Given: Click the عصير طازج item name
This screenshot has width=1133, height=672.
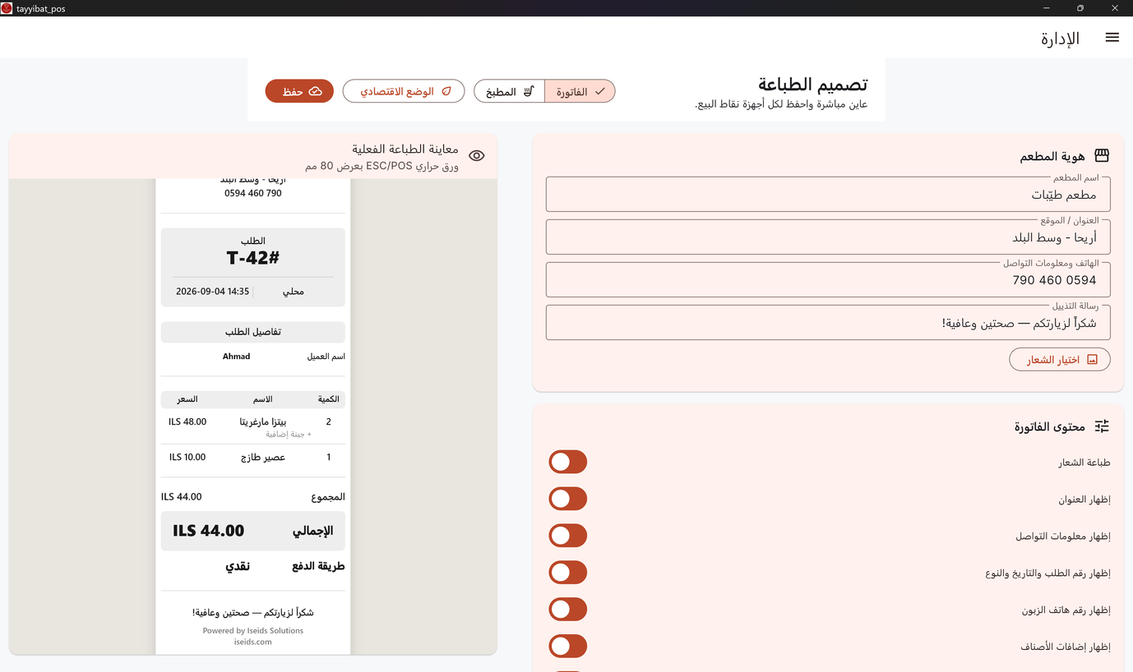Looking at the screenshot, I should point(263,458).
